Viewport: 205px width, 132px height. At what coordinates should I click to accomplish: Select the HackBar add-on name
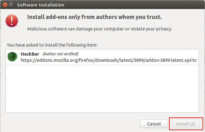click(x=30, y=54)
